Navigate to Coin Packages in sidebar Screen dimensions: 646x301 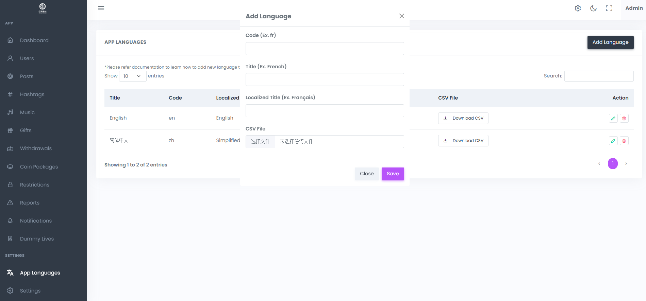[x=39, y=167]
